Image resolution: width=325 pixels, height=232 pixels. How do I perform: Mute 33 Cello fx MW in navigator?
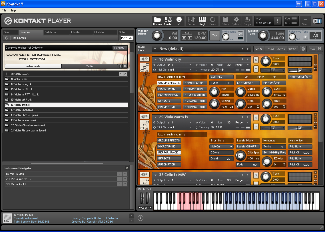[x=125, y=184]
